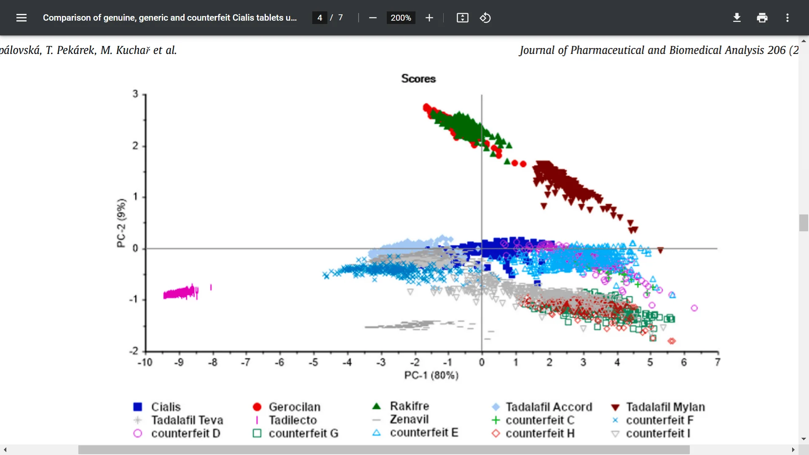Click the scroll up arrow
The width and height of the screenshot is (809, 455).
coord(804,41)
